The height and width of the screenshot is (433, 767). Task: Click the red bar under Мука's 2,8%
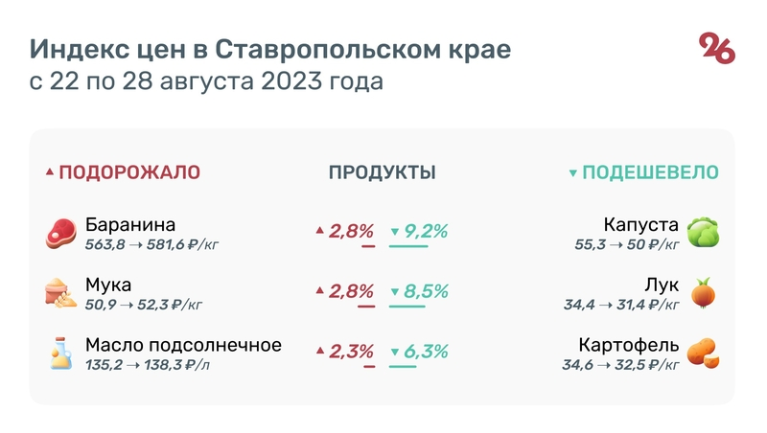pos(366,307)
